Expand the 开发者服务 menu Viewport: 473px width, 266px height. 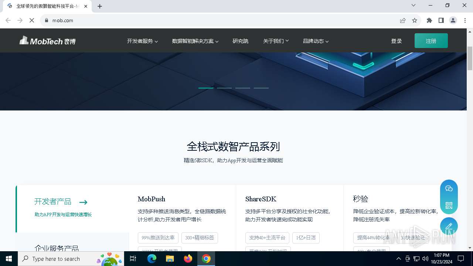pos(142,41)
